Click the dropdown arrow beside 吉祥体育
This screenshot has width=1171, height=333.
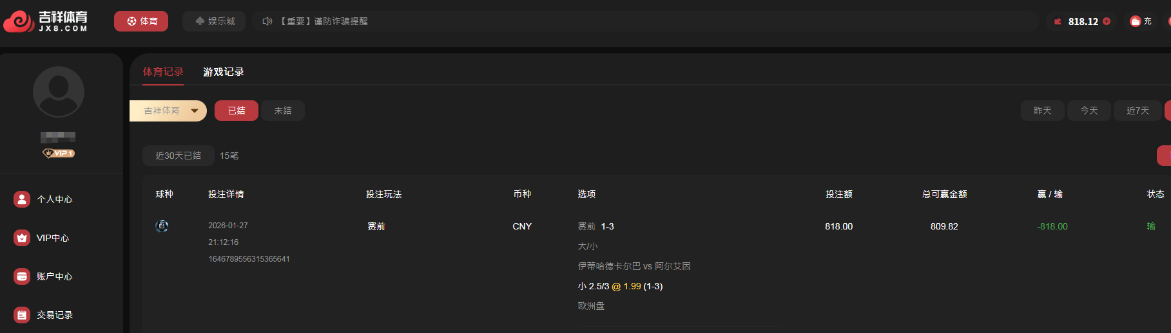pos(195,111)
